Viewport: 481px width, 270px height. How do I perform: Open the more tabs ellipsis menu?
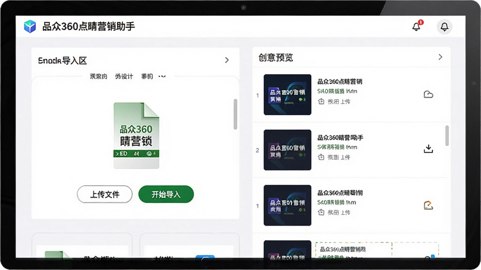[162, 76]
